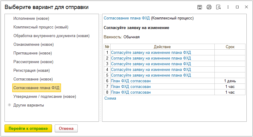The width and height of the screenshot is (253, 137).
Task: Pick Ознакомление (новое) from list
Action: coord(33,45)
